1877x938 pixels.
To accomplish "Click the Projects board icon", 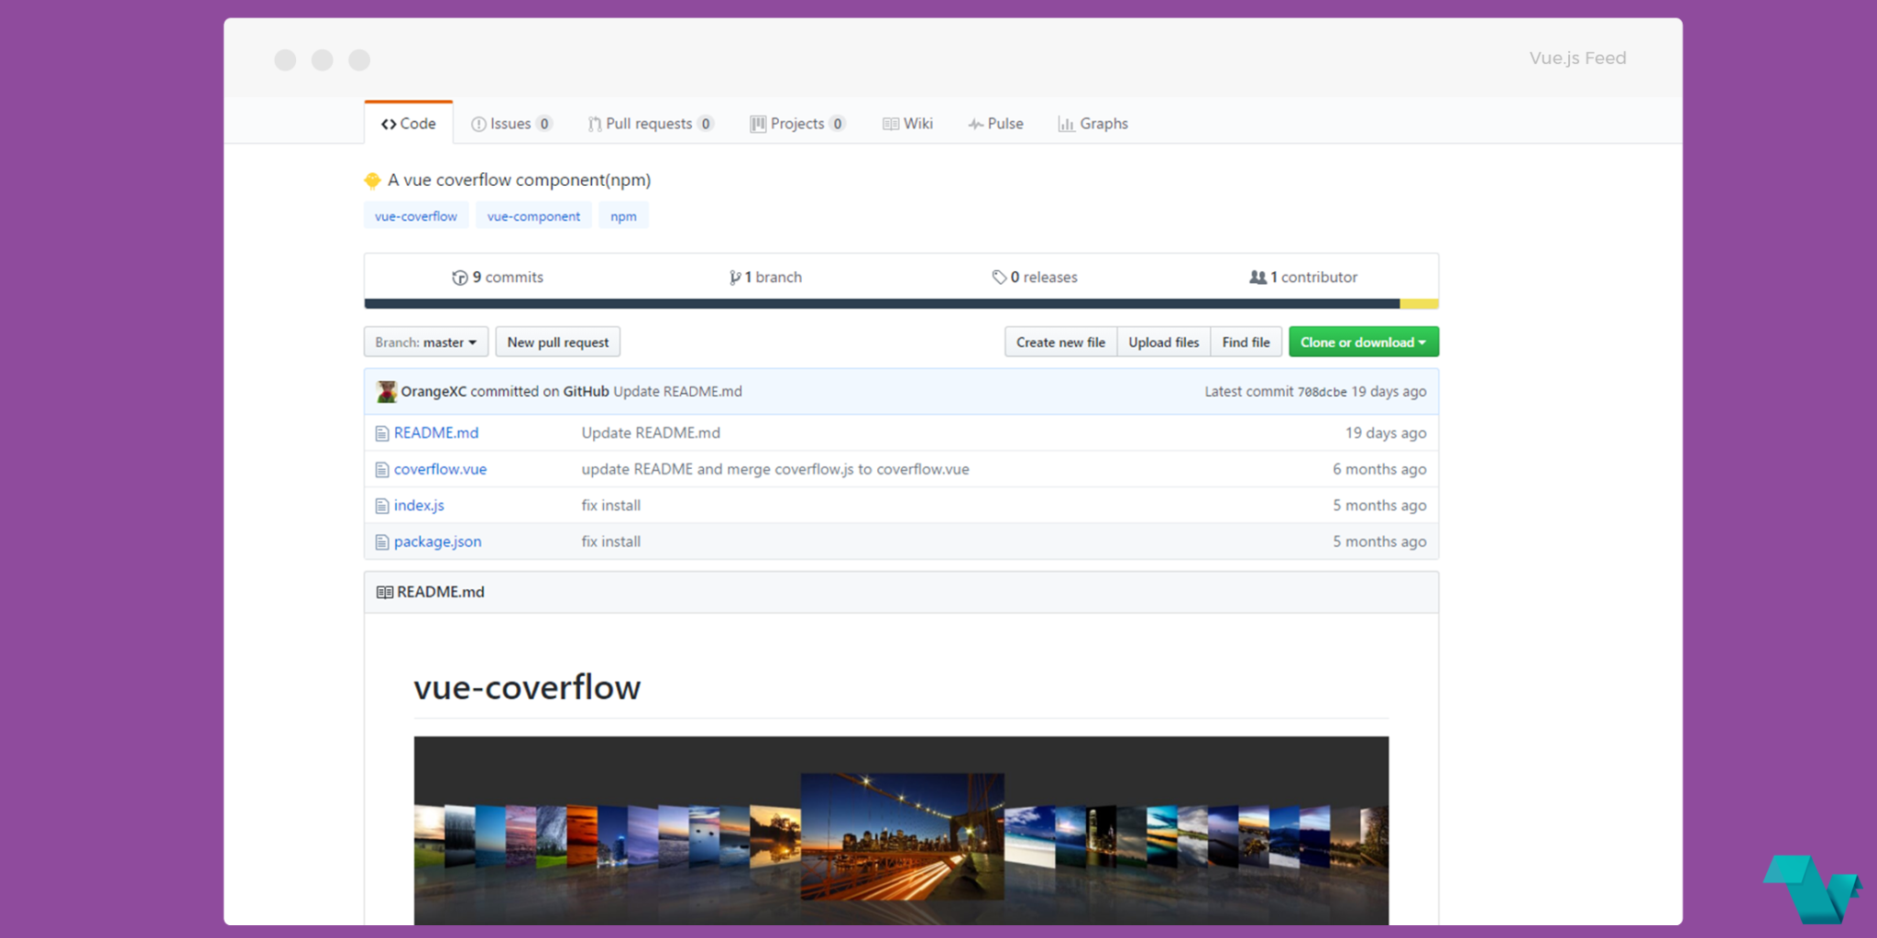I will click(758, 125).
